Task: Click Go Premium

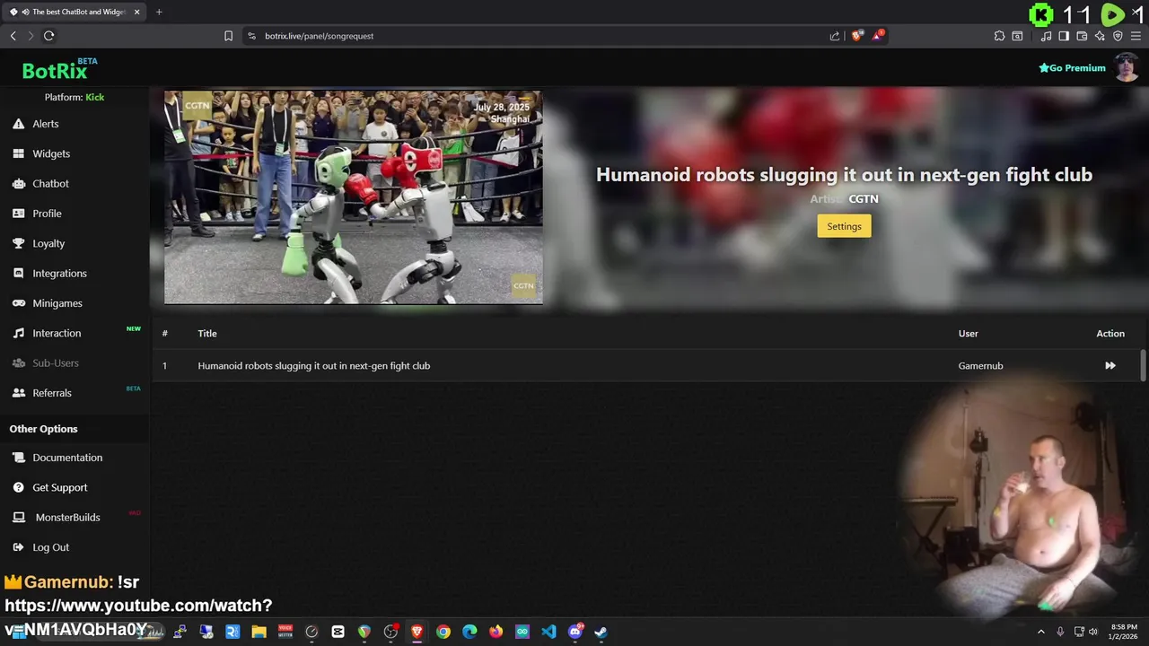Action: tap(1072, 68)
